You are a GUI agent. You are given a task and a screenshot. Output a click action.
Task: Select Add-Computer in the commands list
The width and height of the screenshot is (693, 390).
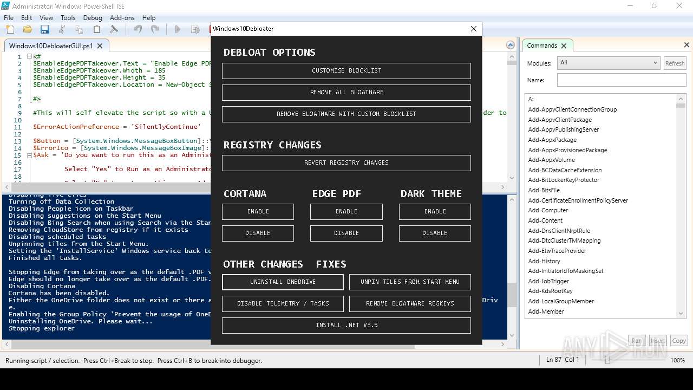[x=548, y=210]
